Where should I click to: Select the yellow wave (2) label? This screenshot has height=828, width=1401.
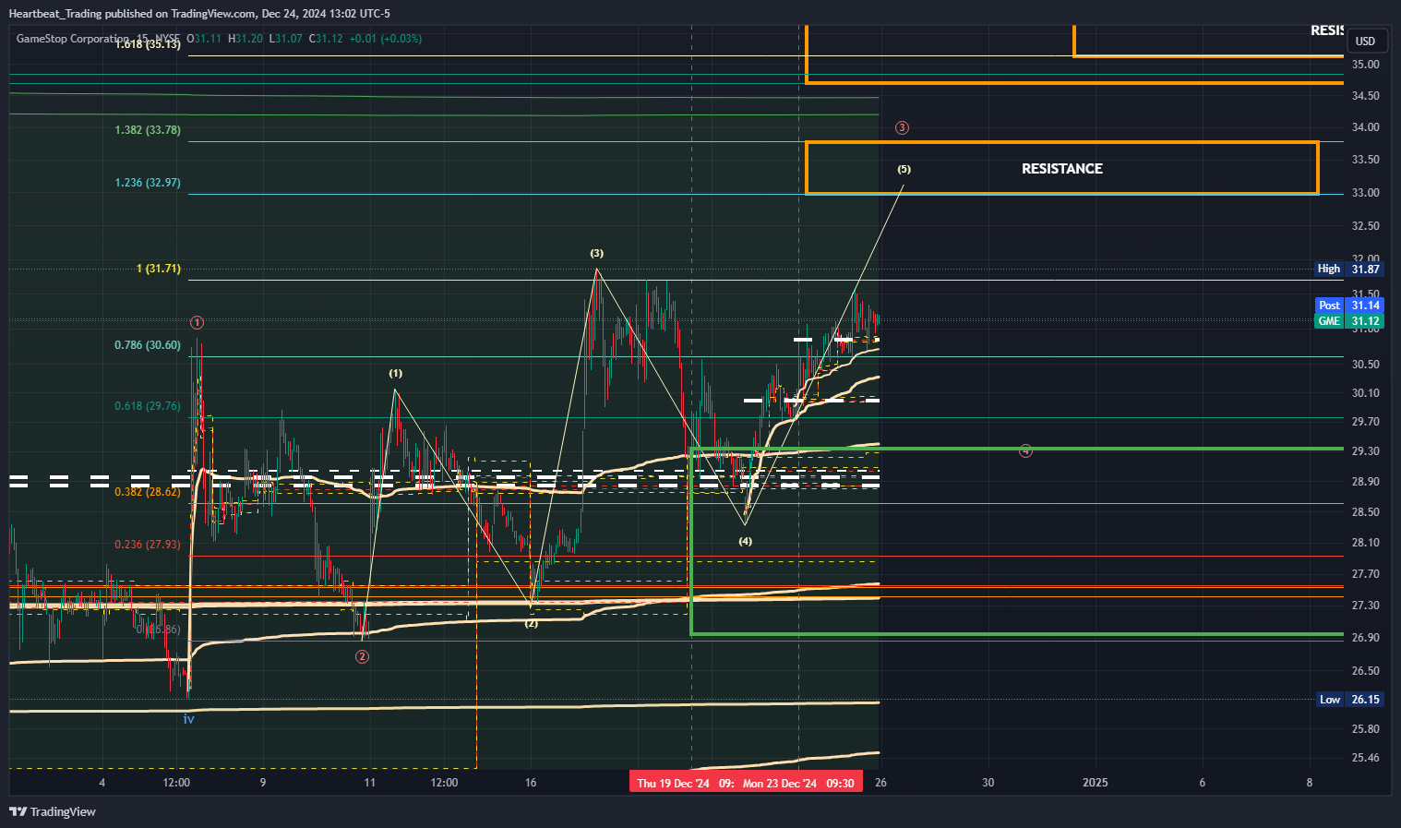click(x=532, y=624)
